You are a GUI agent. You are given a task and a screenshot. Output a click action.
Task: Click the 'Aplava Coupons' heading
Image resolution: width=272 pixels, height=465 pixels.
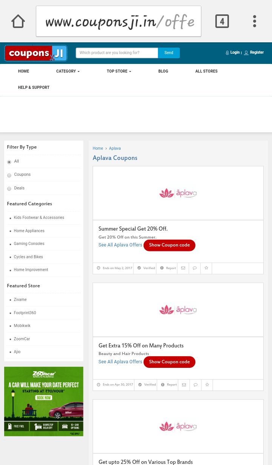pyautogui.click(x=115, y=158)
